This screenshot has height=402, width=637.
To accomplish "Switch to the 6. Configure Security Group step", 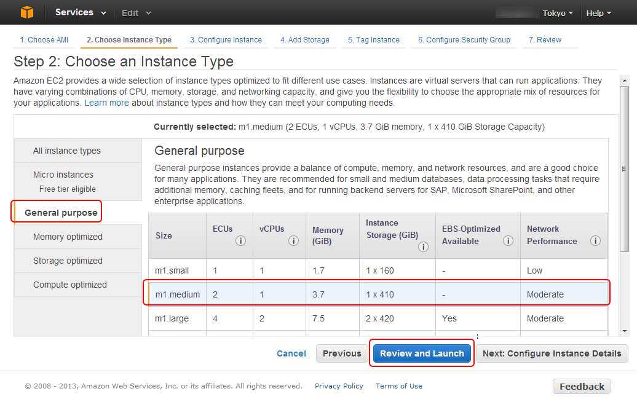I will click(464, 40).
